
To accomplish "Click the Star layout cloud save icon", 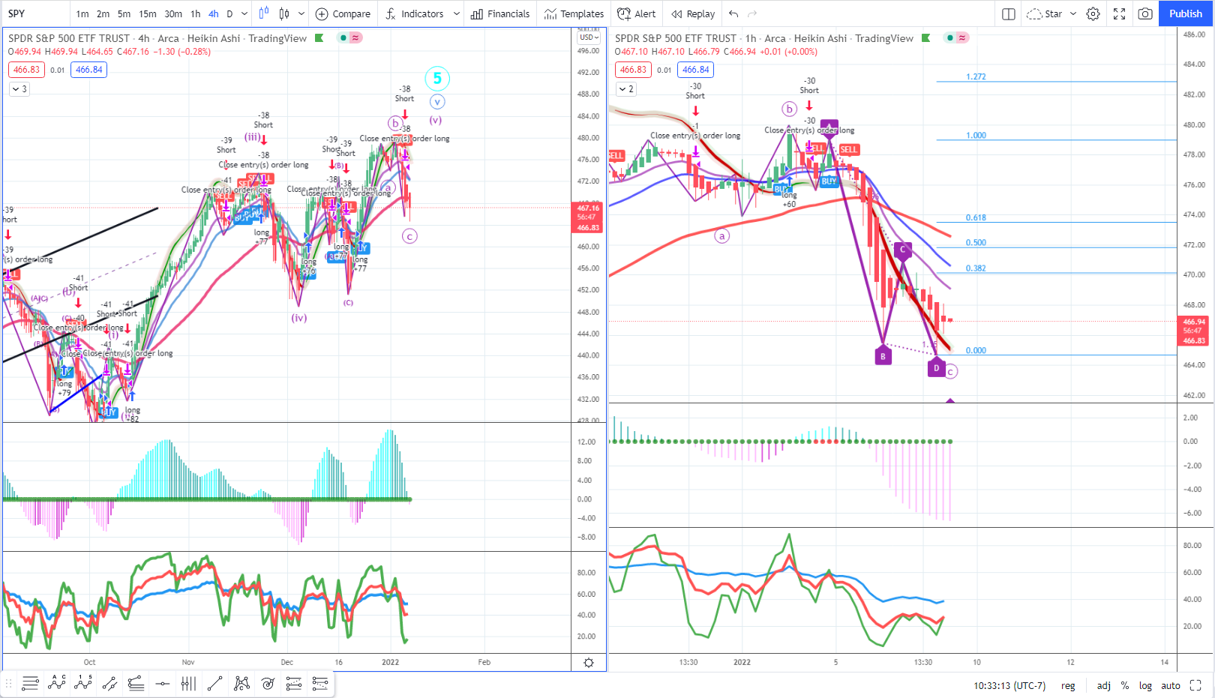I will [x=1034, y=13].
